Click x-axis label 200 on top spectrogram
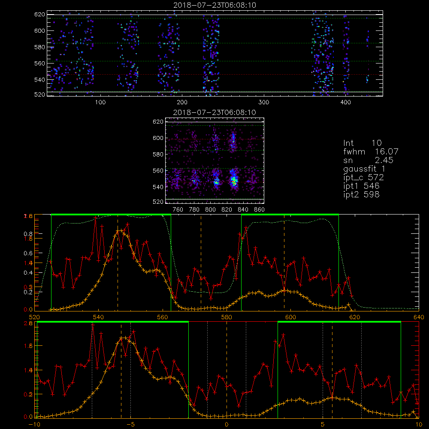Screen dimensions: 429x429 click(182, 103)
